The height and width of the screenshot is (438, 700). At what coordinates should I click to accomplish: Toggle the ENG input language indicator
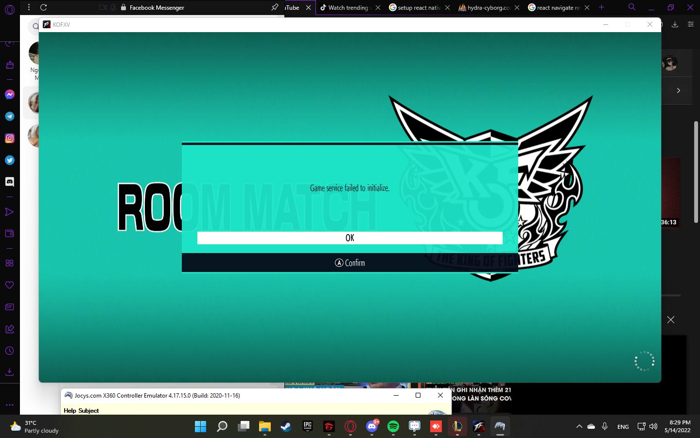(x=623, y=427)
